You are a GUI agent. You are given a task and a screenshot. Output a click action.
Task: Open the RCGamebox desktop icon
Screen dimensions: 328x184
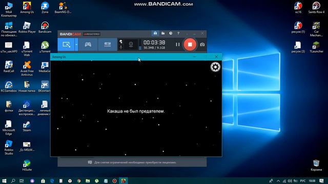pyautogui.click(x=9, y=86)
